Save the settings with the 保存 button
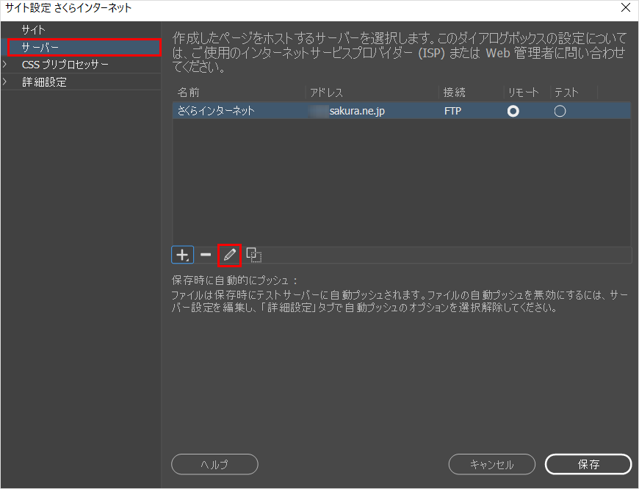The height and width of the screenshot is (489, 639). (x=588, y=464)
